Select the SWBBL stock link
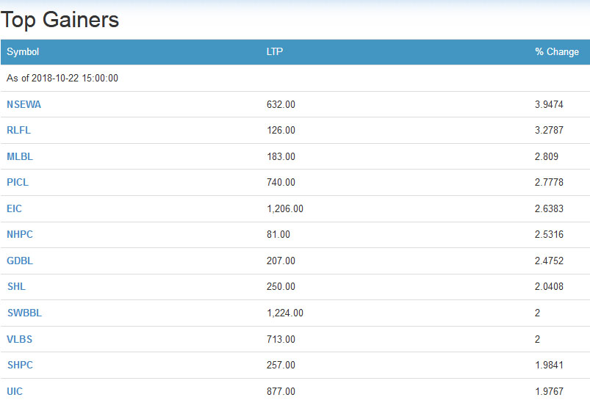 [x=24, y=313]
